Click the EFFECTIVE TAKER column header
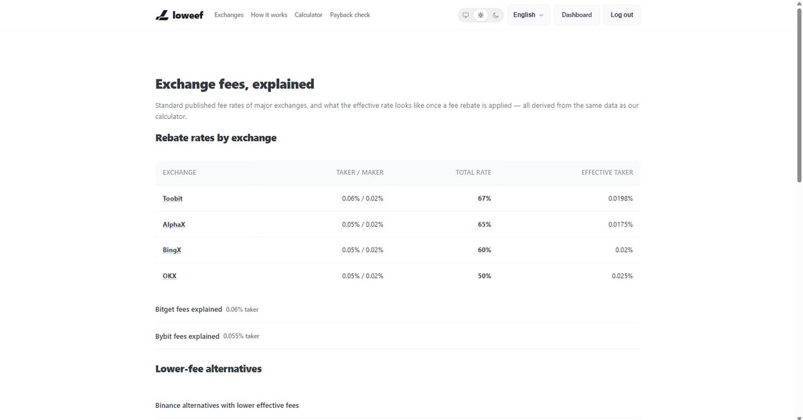Image resolution: width=803 pixels, height=420 pixels. 607,173
